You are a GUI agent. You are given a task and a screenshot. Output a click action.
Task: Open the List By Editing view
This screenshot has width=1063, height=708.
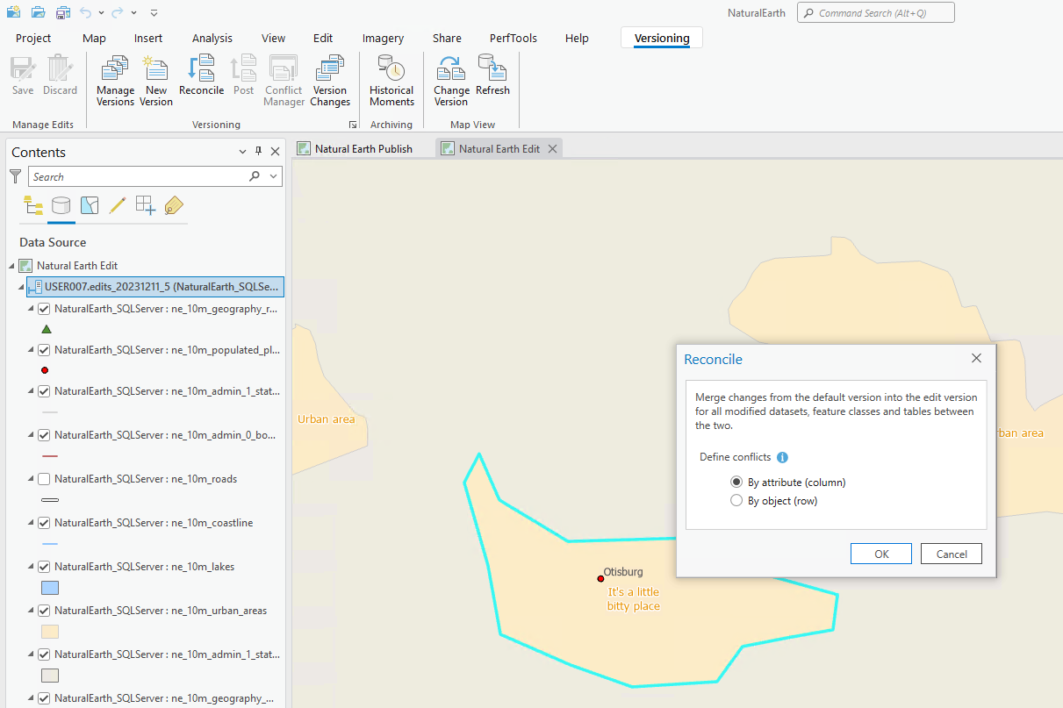117,206
